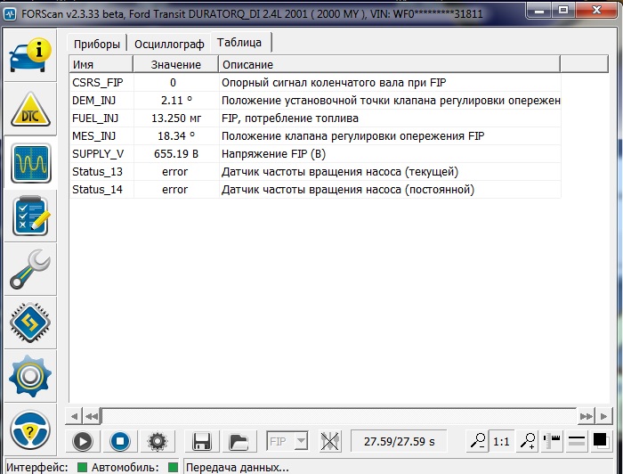Select the Status_14 row name
The width and height of the screenshot is (623, 474).
click(97, 190)
